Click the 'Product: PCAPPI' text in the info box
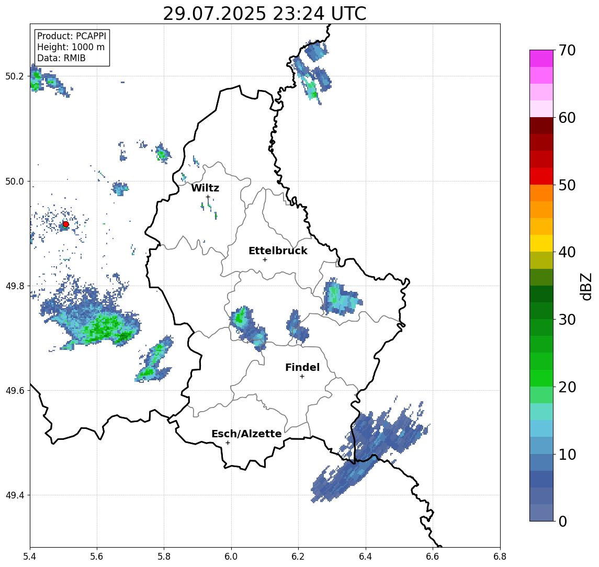 (x=72, y=36)
